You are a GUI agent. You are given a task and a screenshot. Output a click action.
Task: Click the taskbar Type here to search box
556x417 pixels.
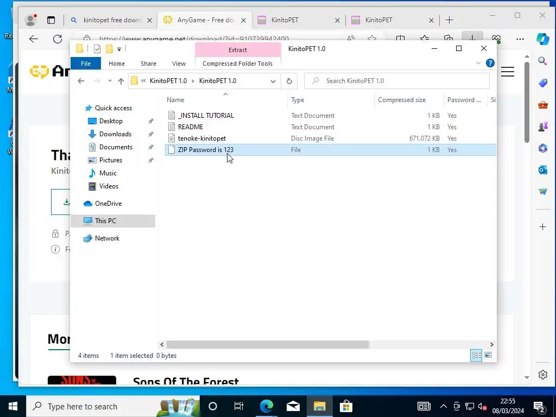[112, 406]
